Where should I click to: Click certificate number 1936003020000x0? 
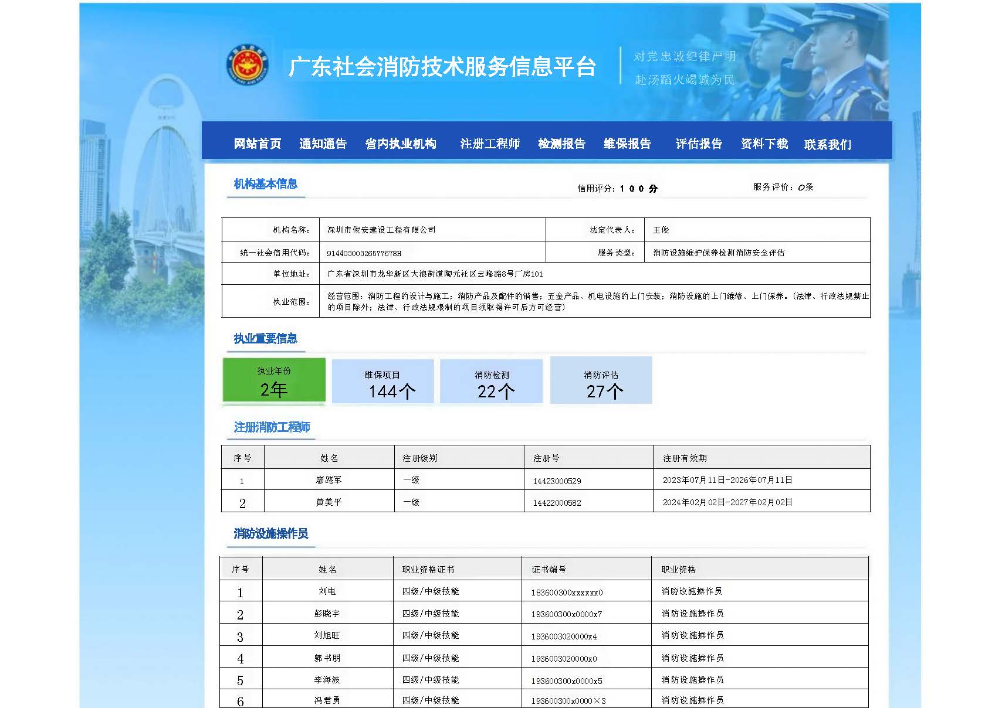[x=564, y=659]
